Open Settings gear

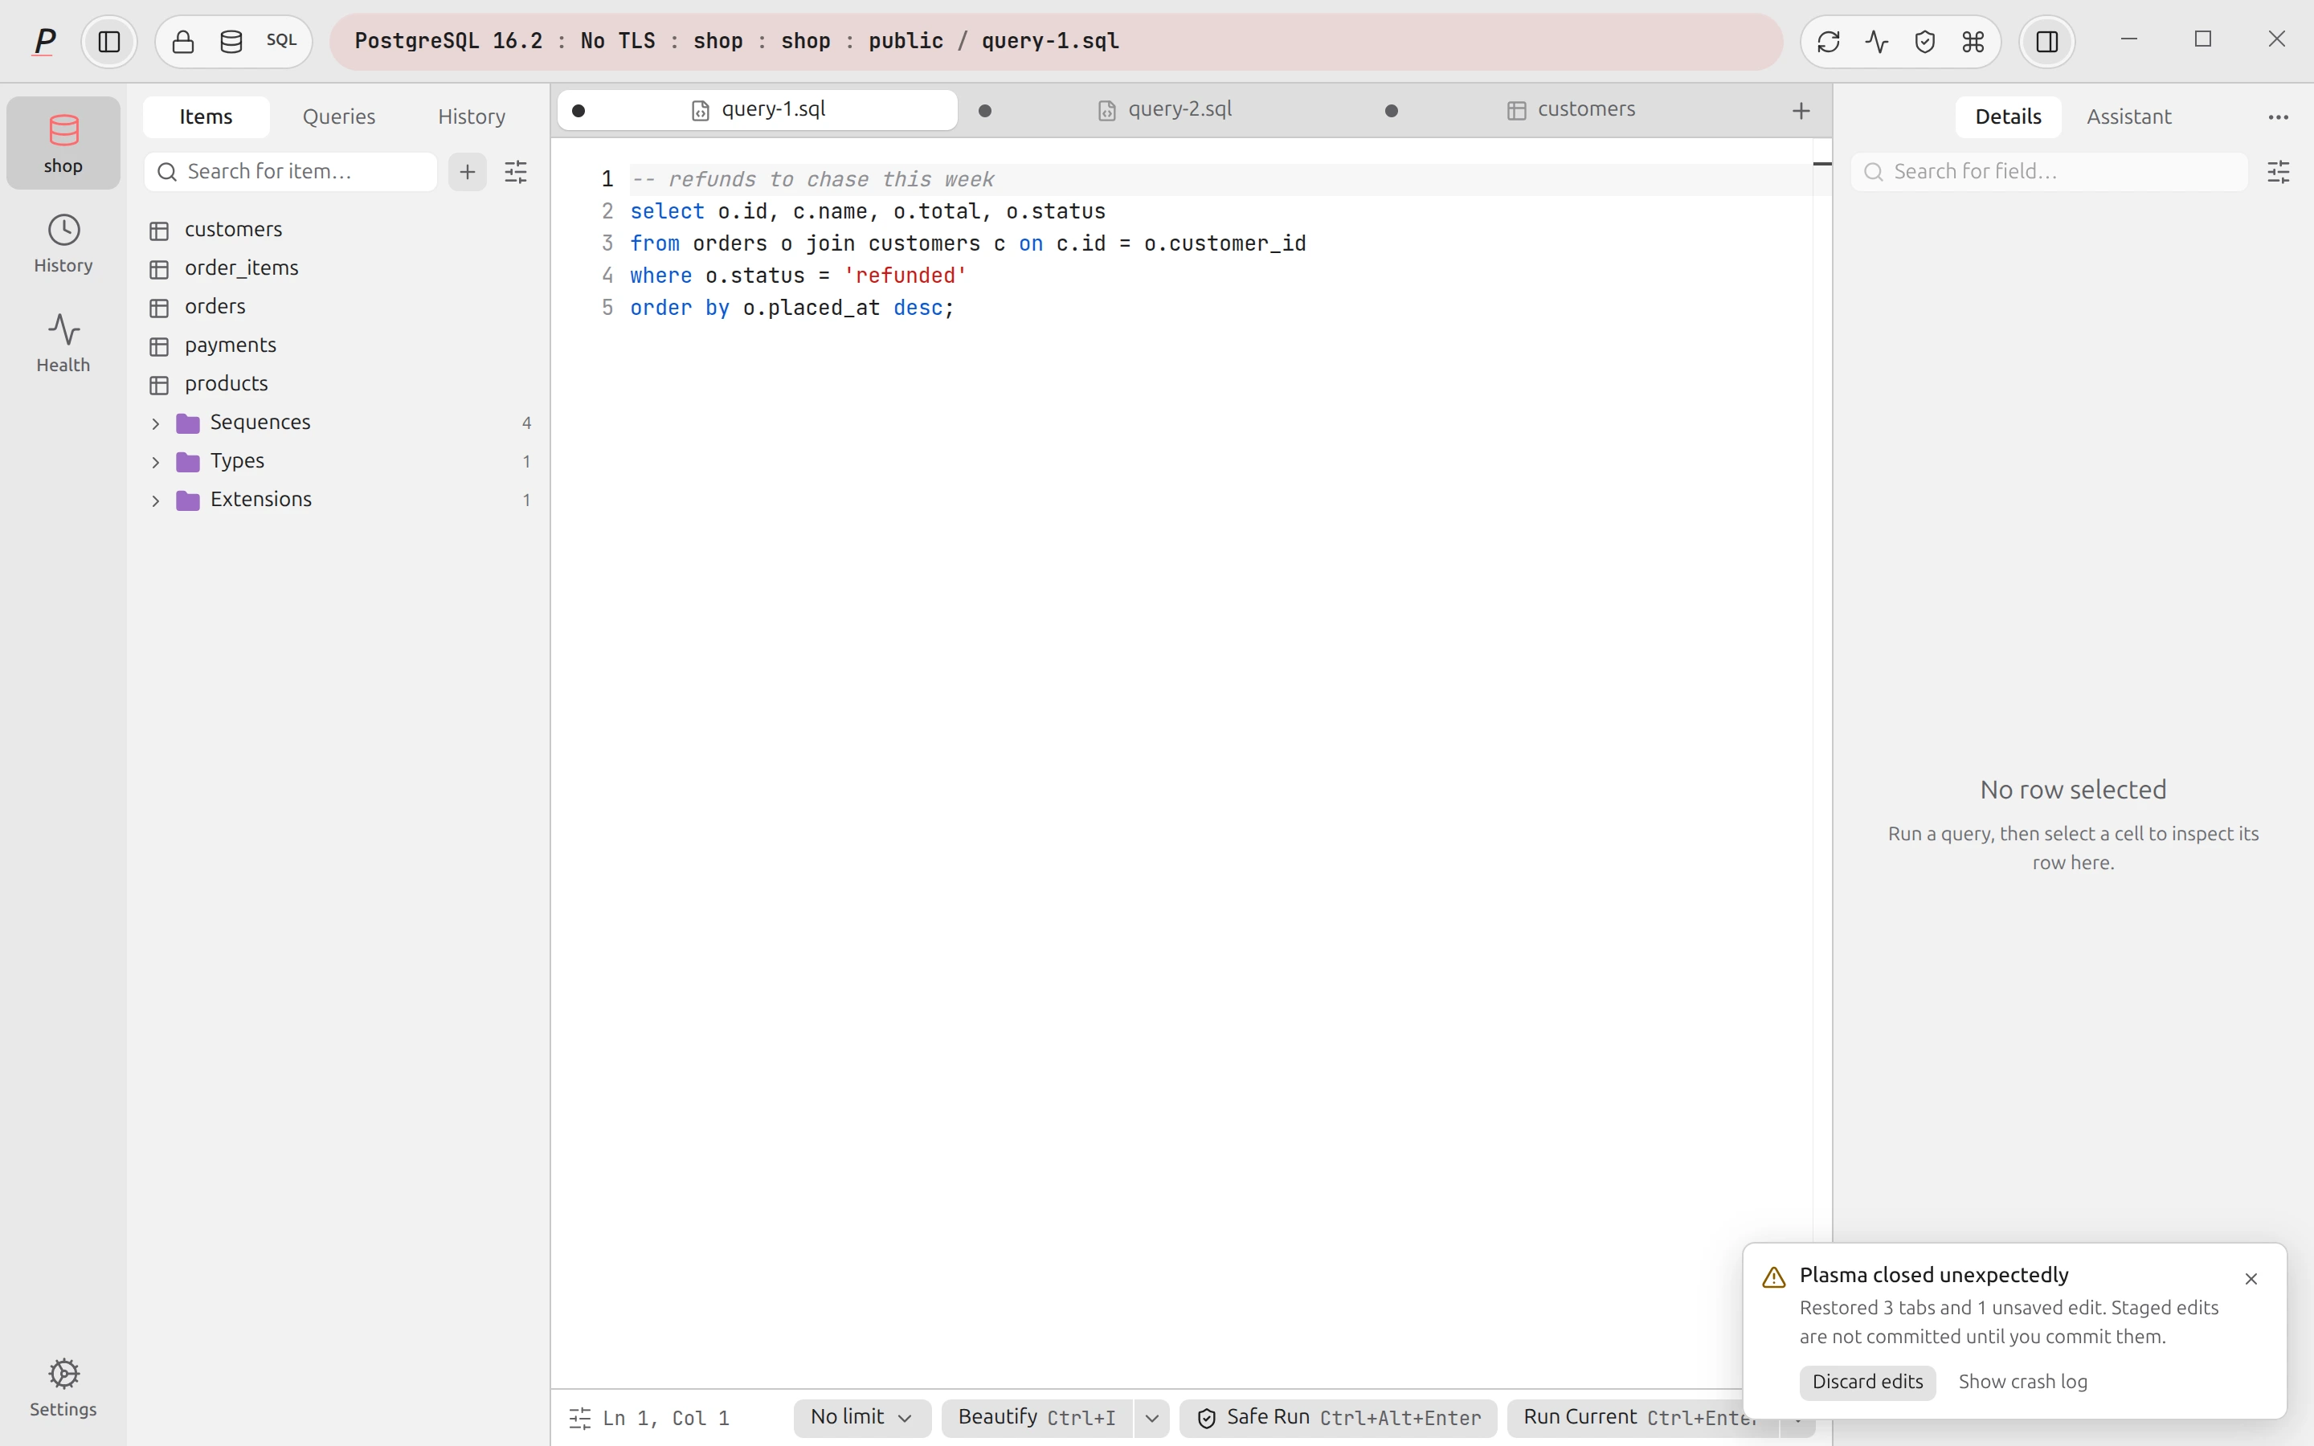[63, 1387]
